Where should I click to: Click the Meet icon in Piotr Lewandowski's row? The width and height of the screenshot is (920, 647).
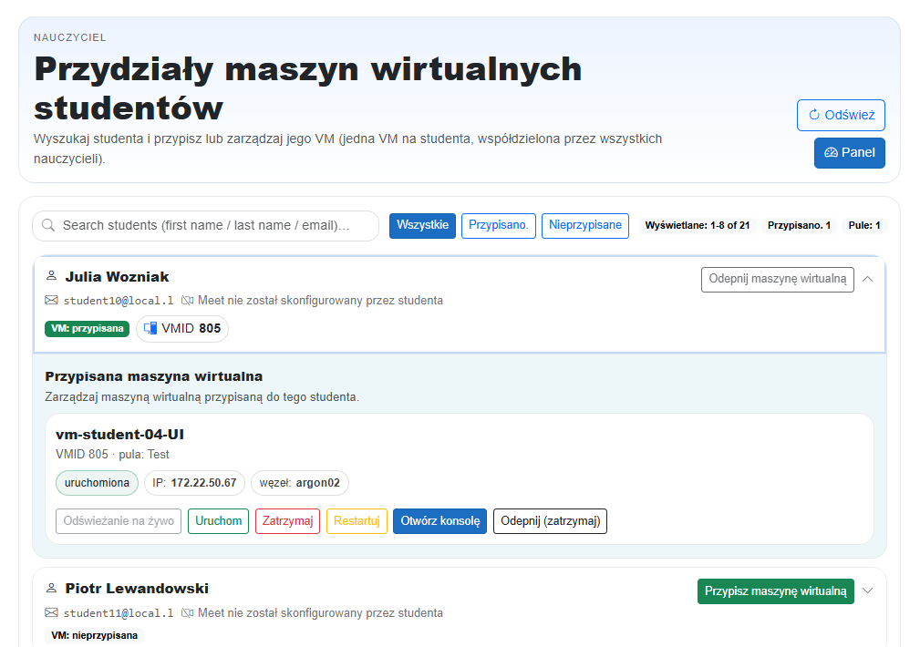click(188, 612)
